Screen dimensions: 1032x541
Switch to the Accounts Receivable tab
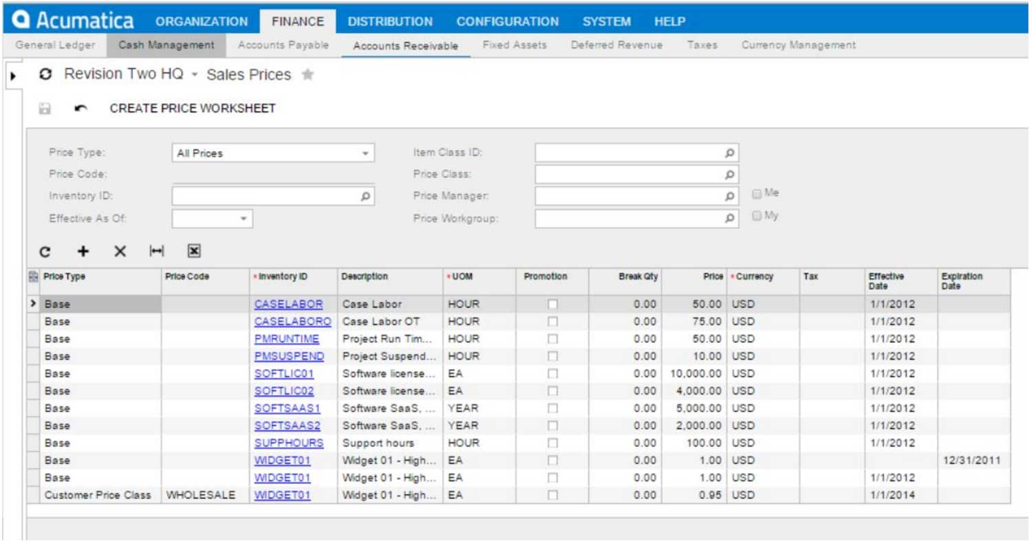click(x=406, y=46)
